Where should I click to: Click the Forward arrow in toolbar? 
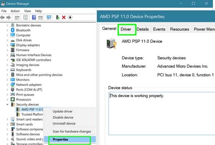point(9,18)
